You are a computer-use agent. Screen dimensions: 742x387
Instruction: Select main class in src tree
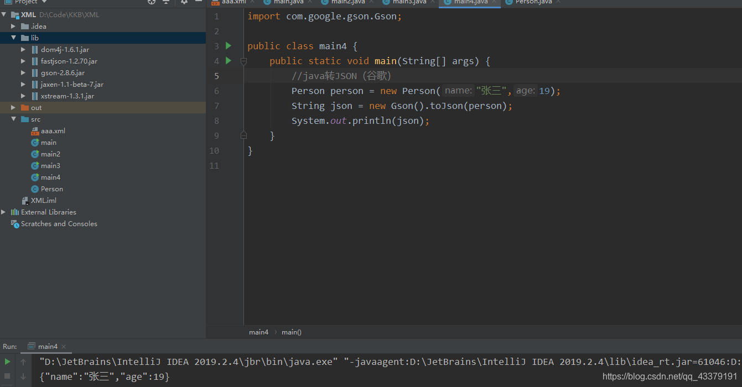pyautogui.click(x=49, y=143)
